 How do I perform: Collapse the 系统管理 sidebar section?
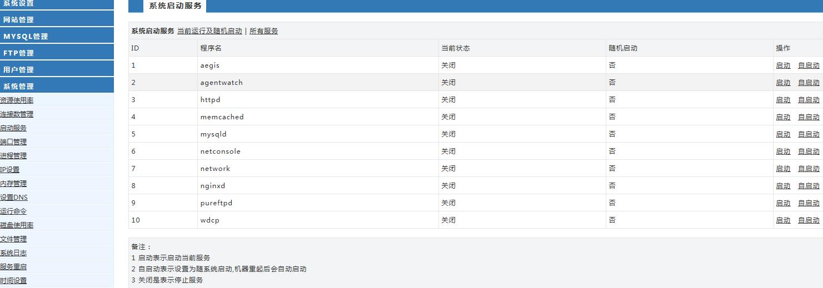click(x=57, y=86)
